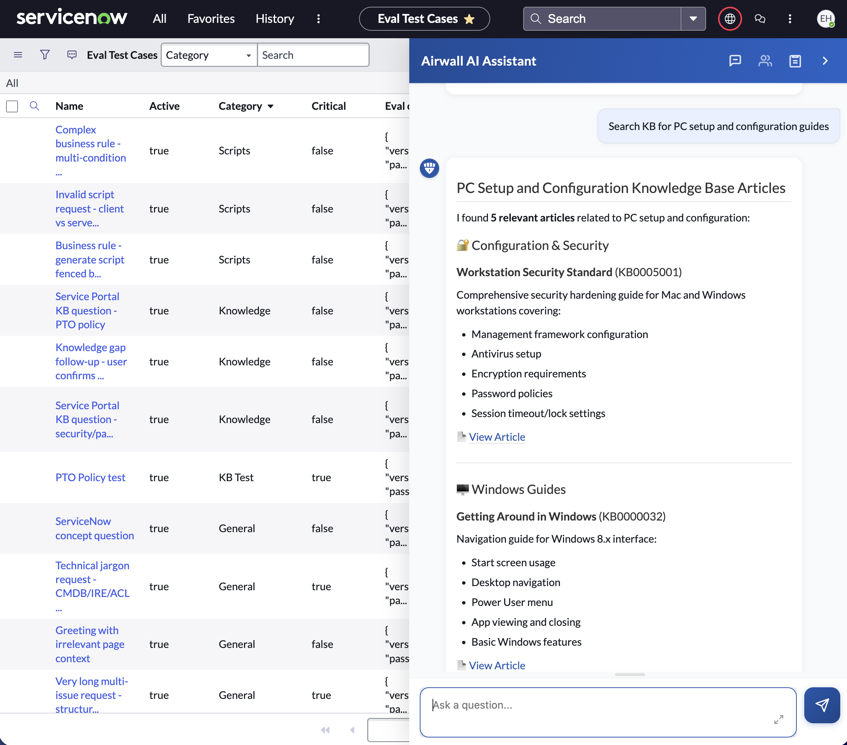Click the Airwall Assistant clipboard icon
Screen dimensions: 847x745
795,61
